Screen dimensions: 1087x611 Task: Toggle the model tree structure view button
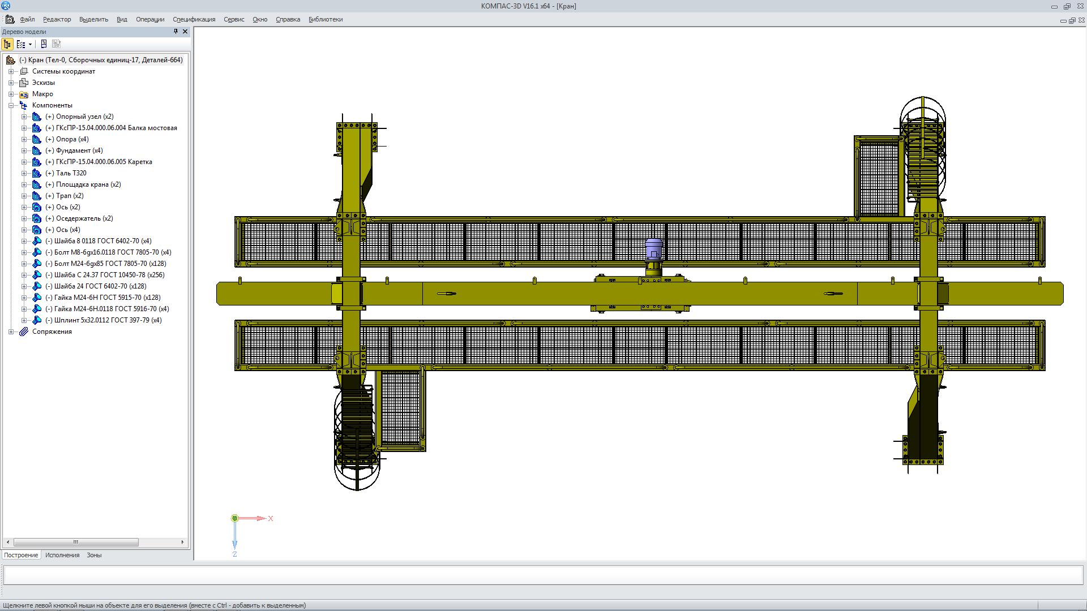(x=7, y=44)
